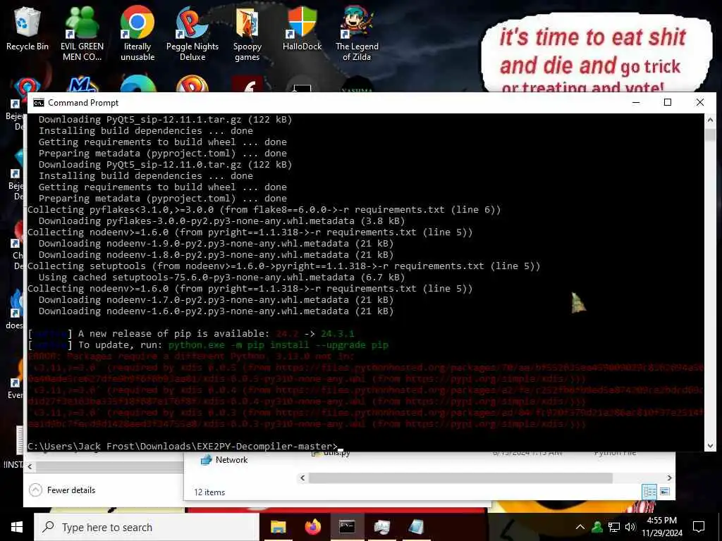Click the 'Downloading PyQt5_sip-12.11.0.tar.gz' line
The width and height of the screenshot is (722, 541).
[x=165, y=165]
